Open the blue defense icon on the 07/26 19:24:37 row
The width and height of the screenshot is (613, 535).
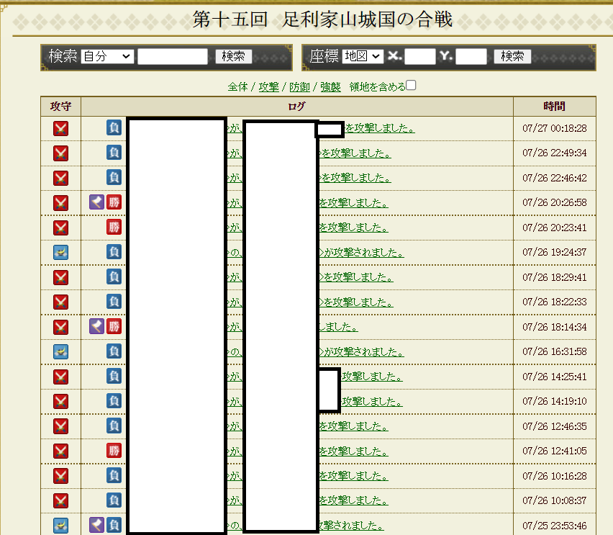point(61,252)
